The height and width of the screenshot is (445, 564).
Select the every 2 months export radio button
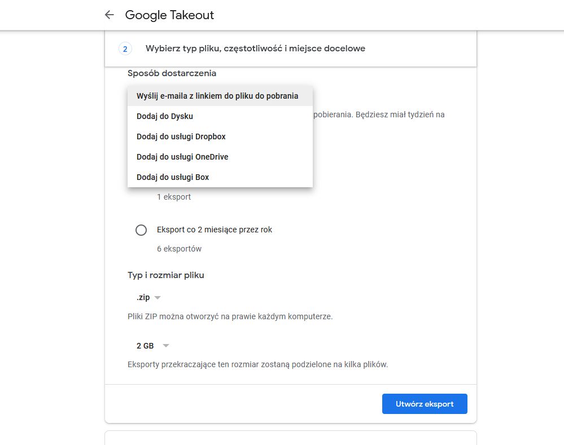pyautogui.click(x=141, y=230)
